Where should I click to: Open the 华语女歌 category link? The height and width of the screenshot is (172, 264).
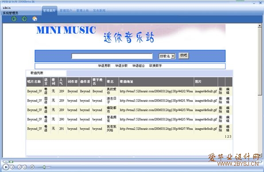click(x=121, y=66)
